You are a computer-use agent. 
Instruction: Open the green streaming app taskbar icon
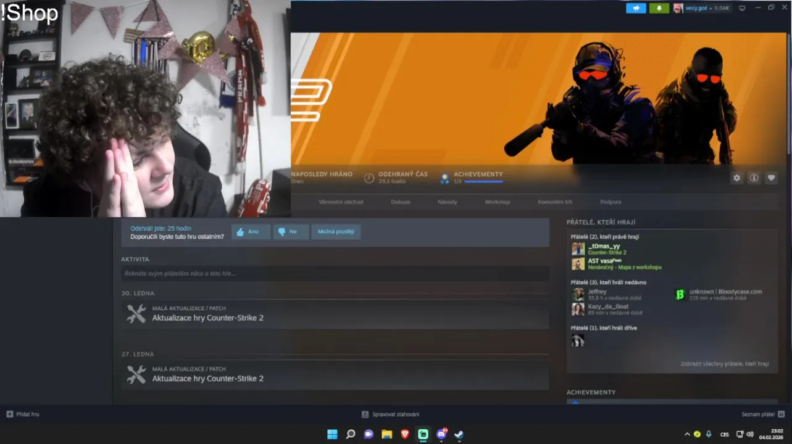[423, 434]
